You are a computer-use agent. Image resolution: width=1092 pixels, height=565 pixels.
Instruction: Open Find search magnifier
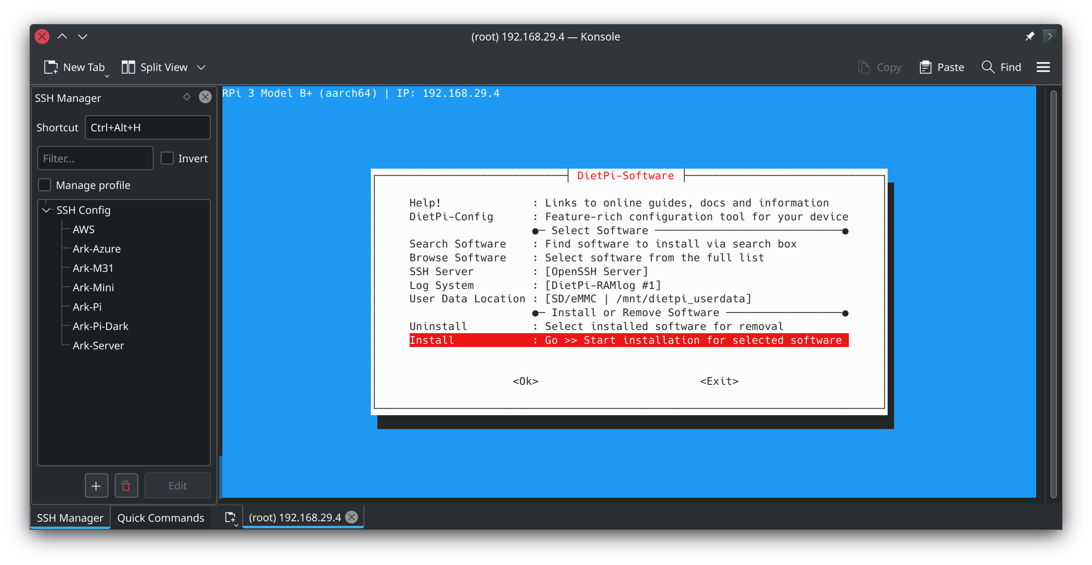(988, 67)
